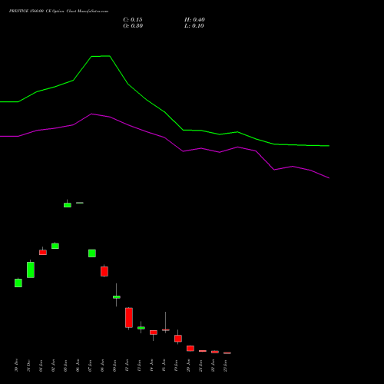Screen dimensions: 384x384
Task: Click the green candle above 02 Jan
Action: (x=55, y=246)
